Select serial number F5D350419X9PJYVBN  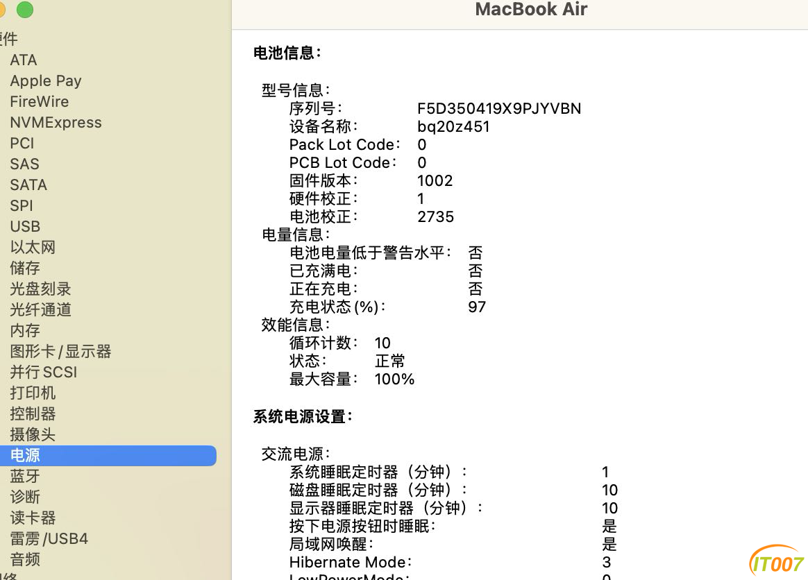pos(499,109)
